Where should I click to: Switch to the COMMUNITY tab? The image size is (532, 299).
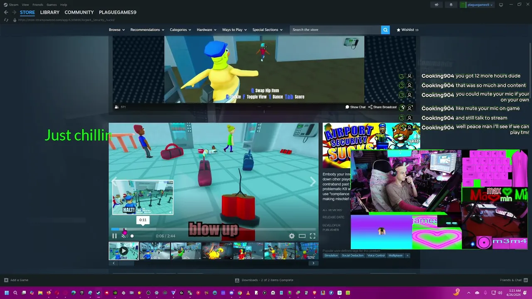(79, 12)
